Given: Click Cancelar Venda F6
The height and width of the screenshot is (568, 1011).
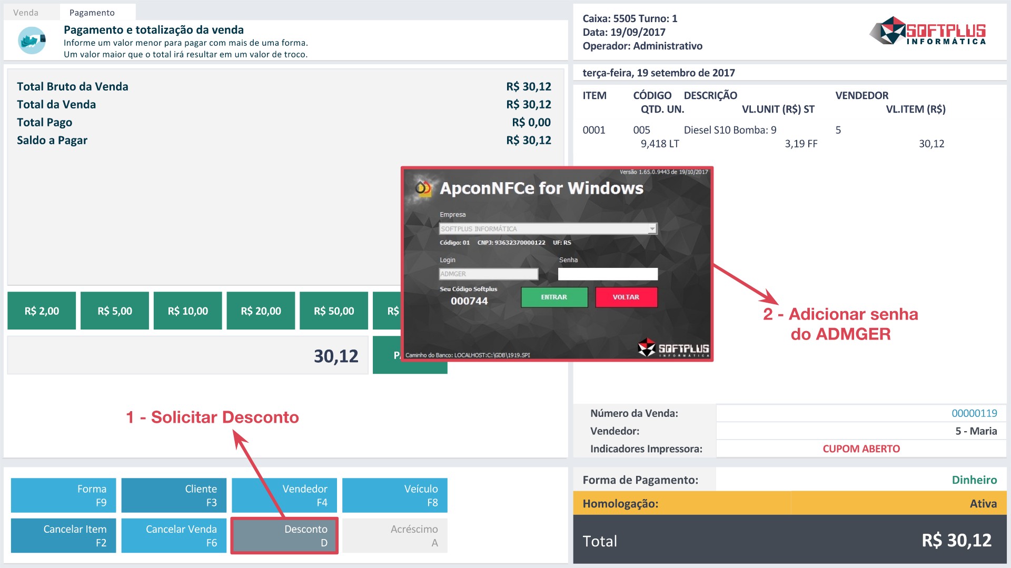Looking at the screenshot, I should tap(174, 535).
